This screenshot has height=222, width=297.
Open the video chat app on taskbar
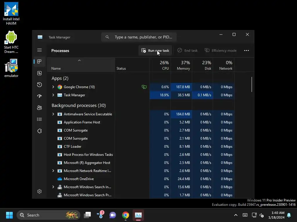click(113, 215)
